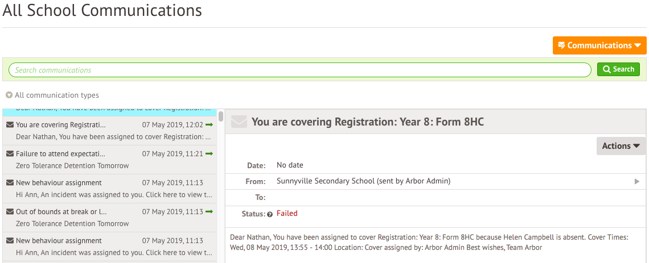
Task: Open first 'New behaviour assignment' message at 11:13
Action: pyautogui.click(x=110, y=189)
